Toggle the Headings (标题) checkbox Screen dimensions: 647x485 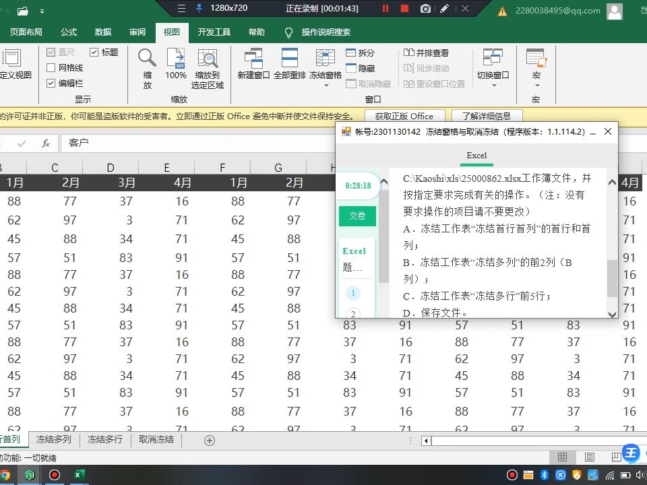[x=94, y=52]
